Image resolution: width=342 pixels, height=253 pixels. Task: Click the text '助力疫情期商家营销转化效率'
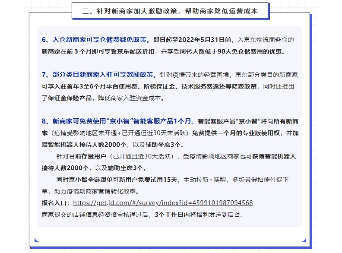coord(95,191)
